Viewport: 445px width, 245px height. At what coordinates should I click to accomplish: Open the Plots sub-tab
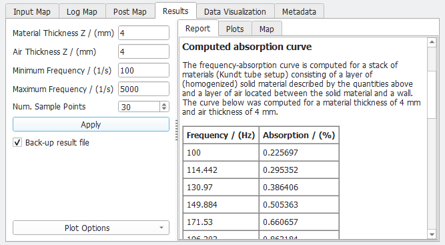pos(235,29)
